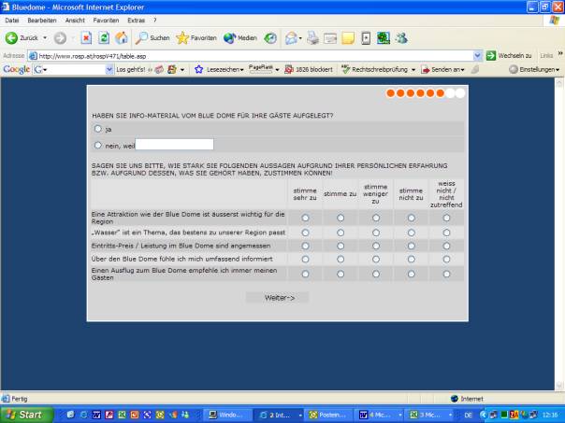
Task: Choose 'stimme zu' for the Wasser statement
Action: (x=340, y=233)
